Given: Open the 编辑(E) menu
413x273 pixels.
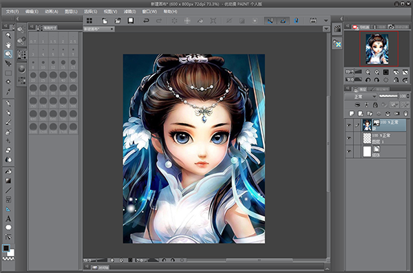Looking at the screenshot, I should coord(32,12).
